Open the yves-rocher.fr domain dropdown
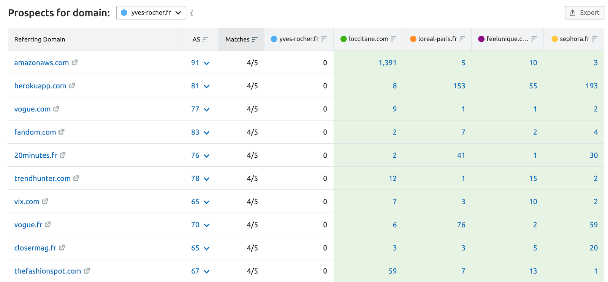 [151, 13]
